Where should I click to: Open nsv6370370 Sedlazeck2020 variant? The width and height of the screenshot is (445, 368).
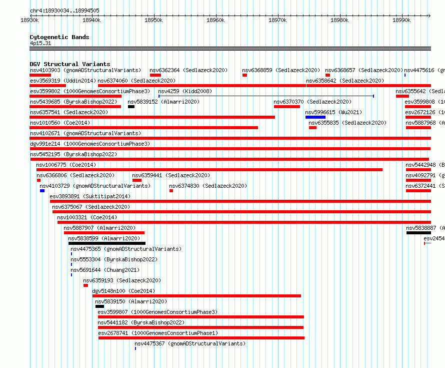[312, 102]
